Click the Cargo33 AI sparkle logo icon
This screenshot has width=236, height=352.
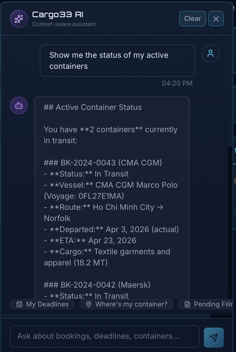[19, 19]
